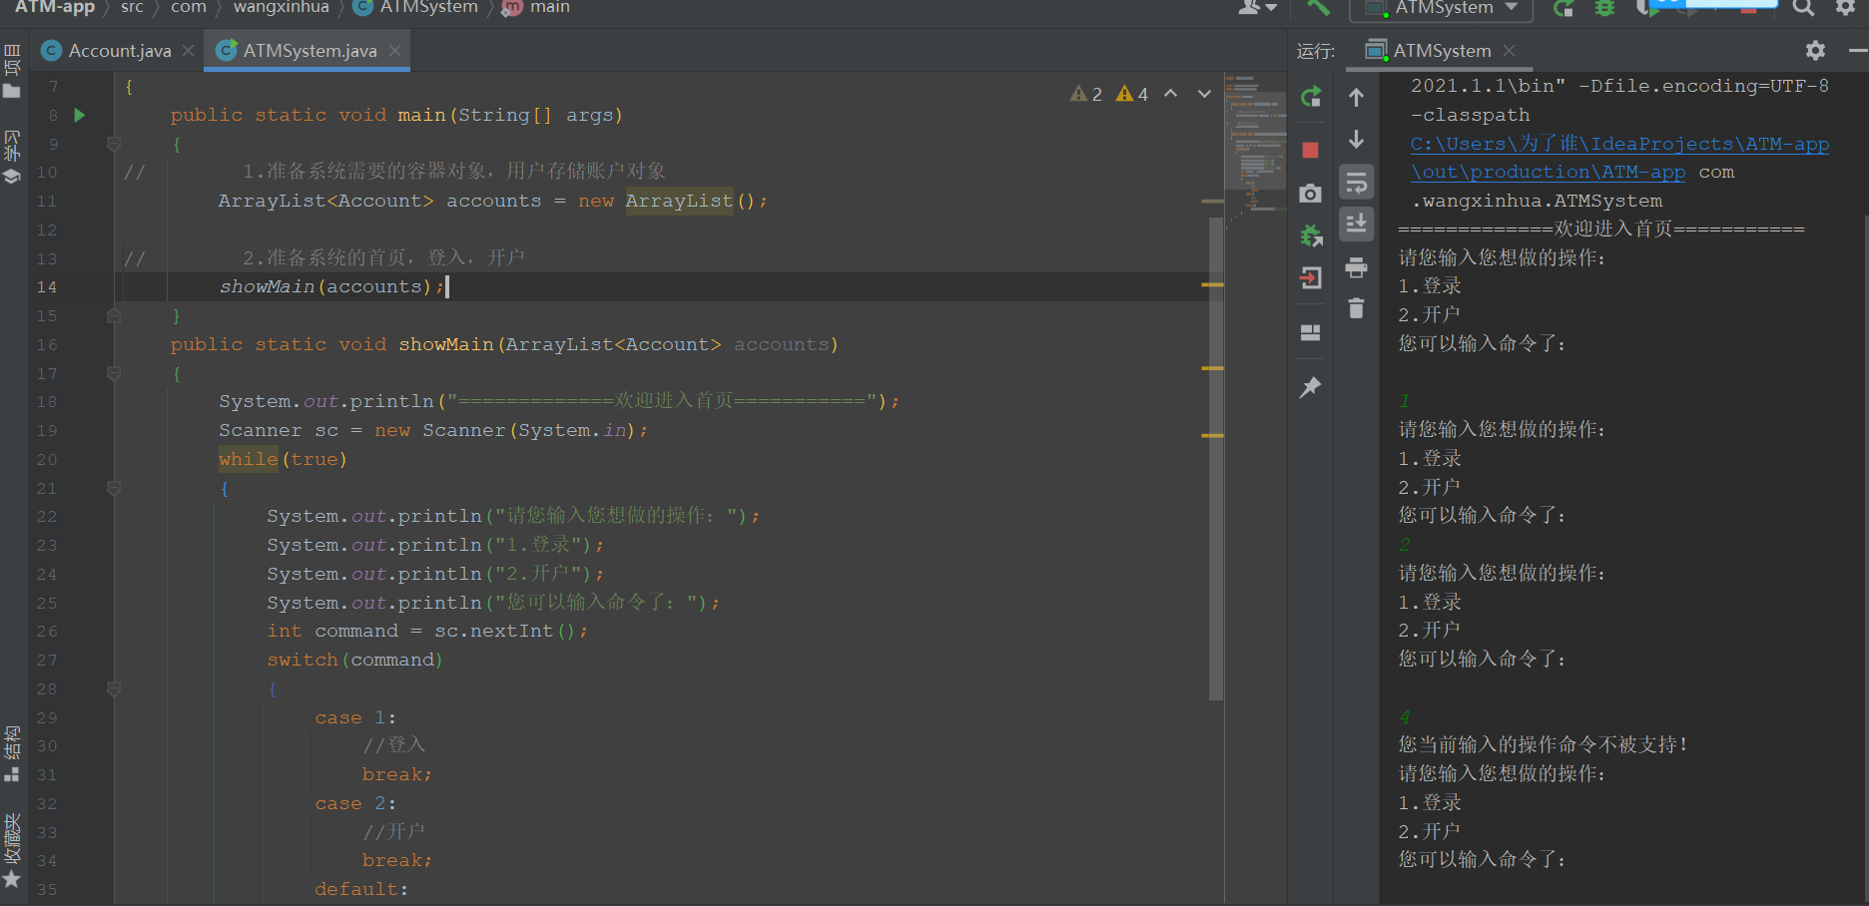Click the warning stripe marker near line 19
This screenshot has width=1869, height=906.
point(1212,436)
